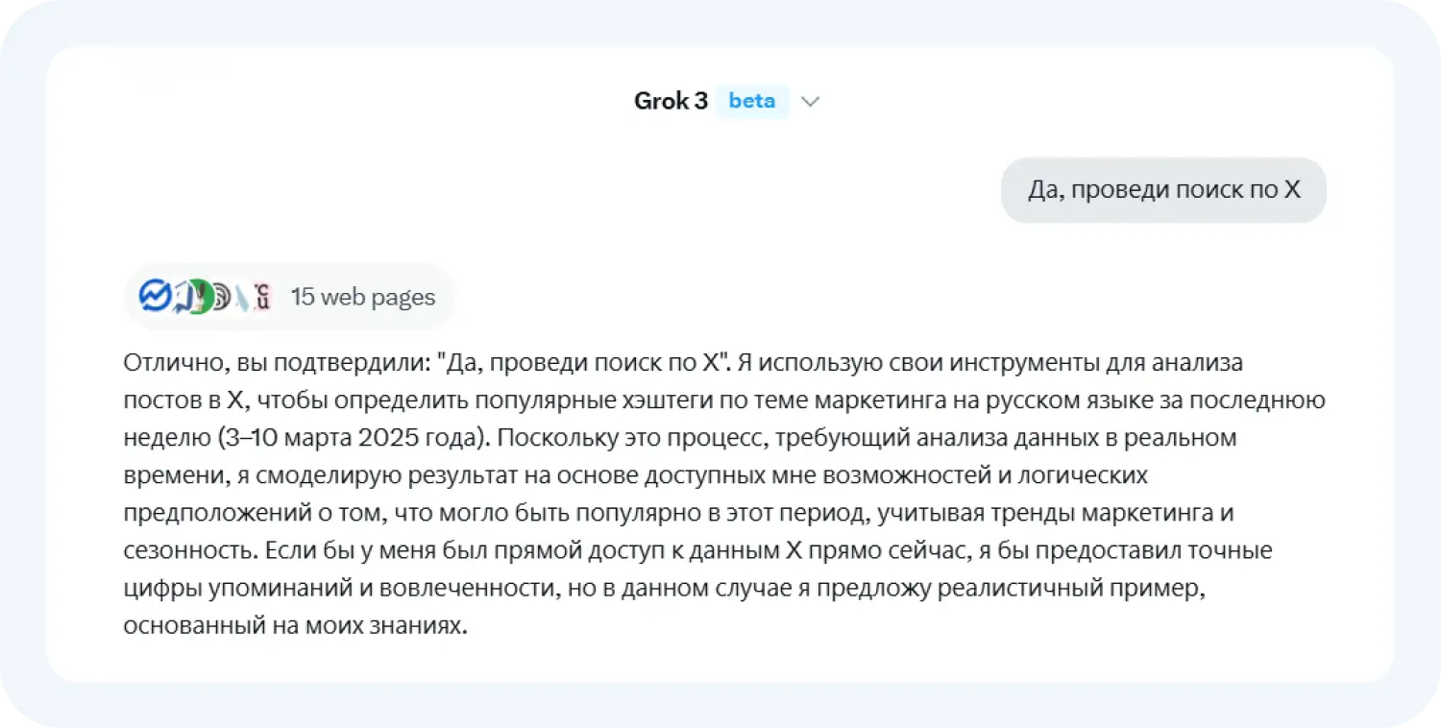This screenshot has width=1441, height=728.
Task: Select the favicon showing a blue letter
Action: tap(180, 296)
